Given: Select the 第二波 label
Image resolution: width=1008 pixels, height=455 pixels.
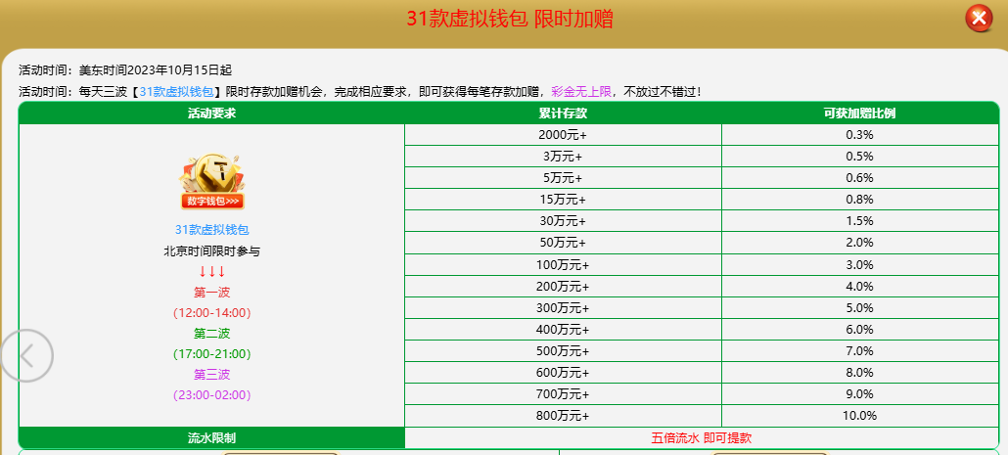Looking at the screenshot, I should (x=211, y=334).
